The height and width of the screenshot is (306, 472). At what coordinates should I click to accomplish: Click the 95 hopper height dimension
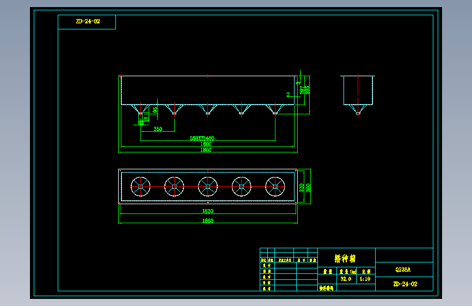click(x=155, y=110)
